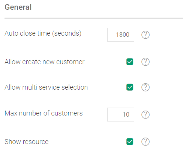Uncheck Allow create new customer checkbox

click(x=130, y=62)
